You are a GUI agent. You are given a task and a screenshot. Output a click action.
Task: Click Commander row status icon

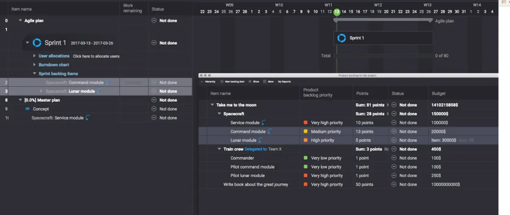click(x=394, y=158)
